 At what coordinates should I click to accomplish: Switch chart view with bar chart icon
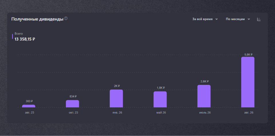coord(259,19)
